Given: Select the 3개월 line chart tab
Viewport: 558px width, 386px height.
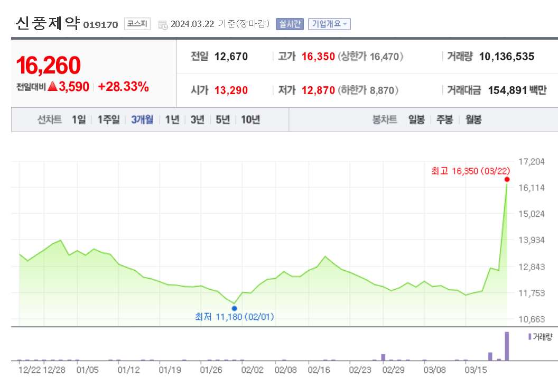Looking at the screenshot, I should pos(142,120).
